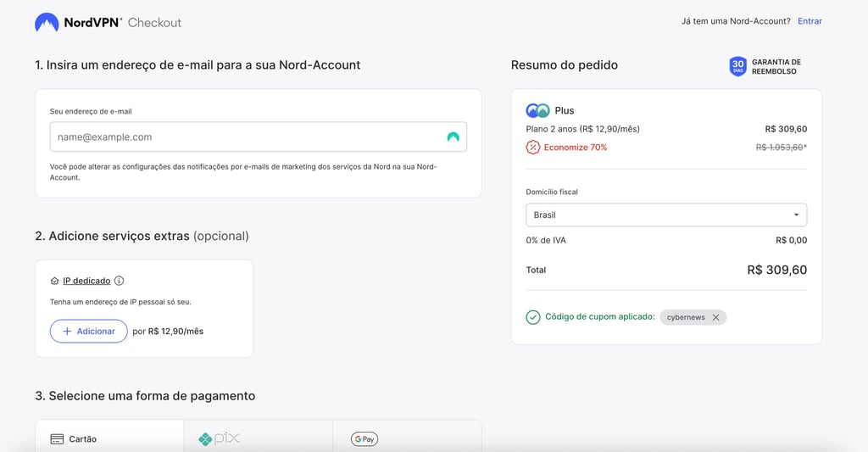868x452 pixels.
Task: Click the house icon beside IP dedicado
Action: click(x=54, y=281)
